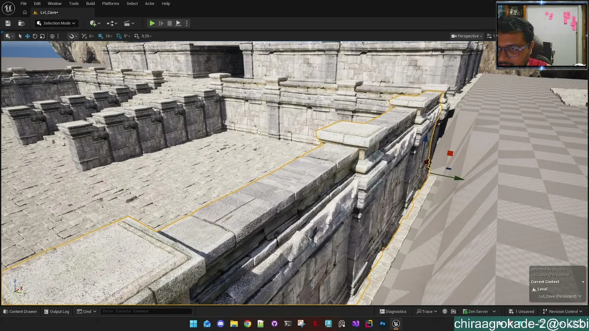Open the Actor menu
Image resolution: width=589 pixels, height=331 pixels.
point(150,4)
